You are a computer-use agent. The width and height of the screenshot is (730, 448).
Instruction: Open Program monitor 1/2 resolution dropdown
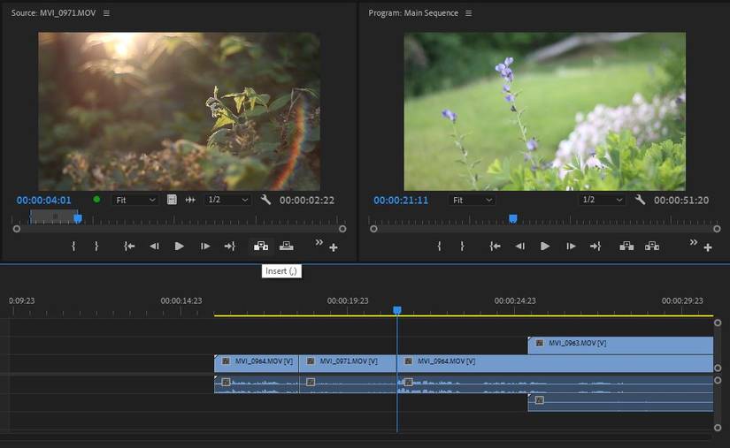602,200
